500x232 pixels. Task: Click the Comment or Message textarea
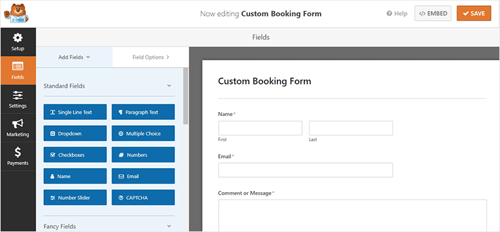pyautogui.click(x=352, y=215)
